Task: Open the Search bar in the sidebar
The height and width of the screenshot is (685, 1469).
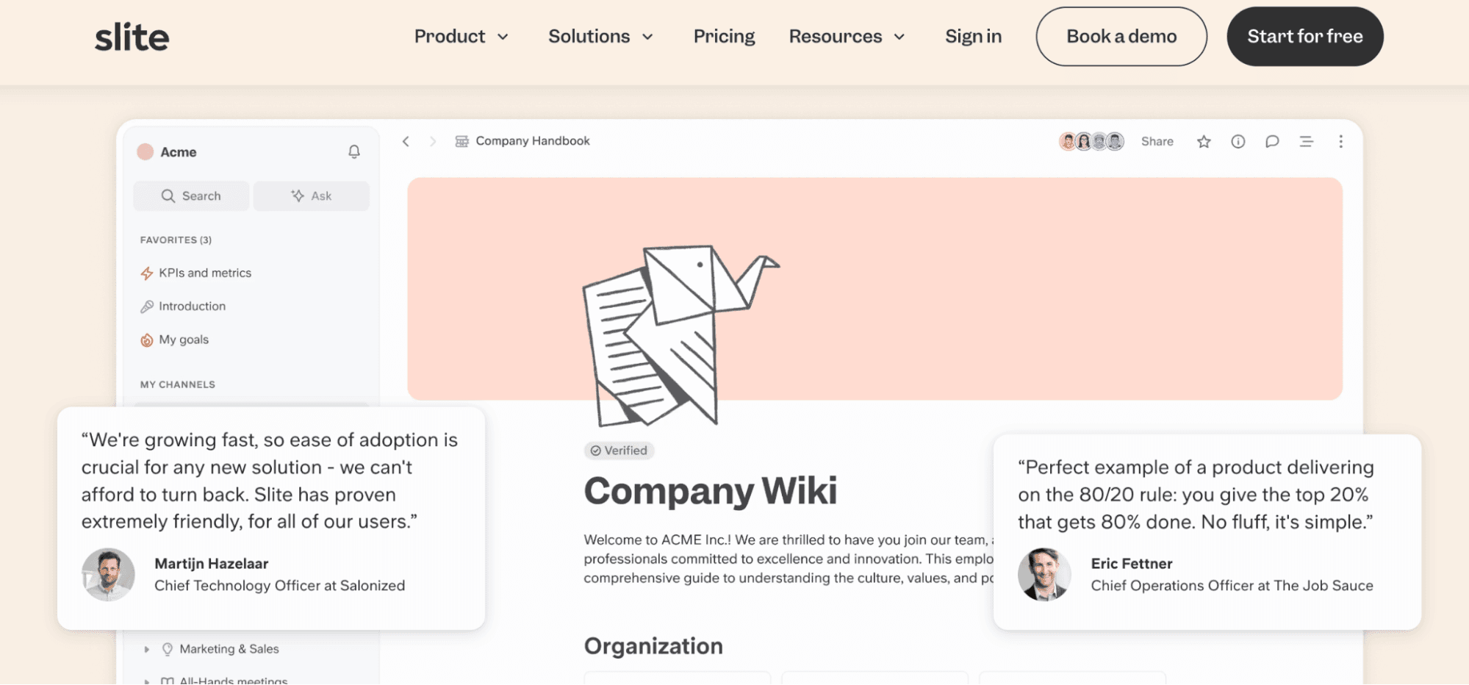Action: point(190,196)
